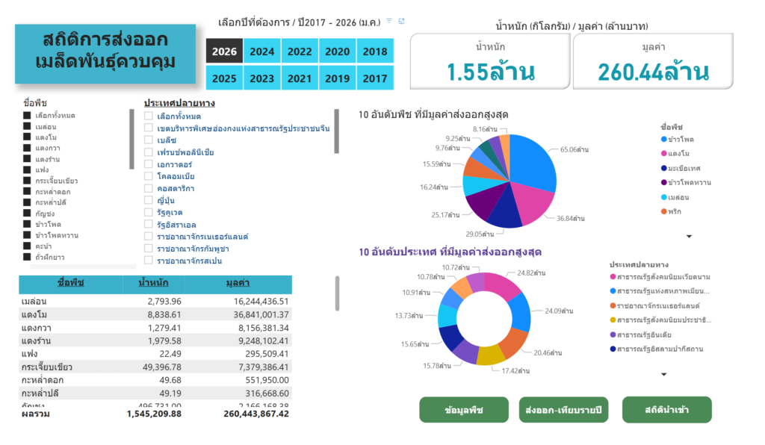Viewport: 765px width, 445px height.
Task: Click the เมล่อน cyan legend marker
Action: click(664, 196)
